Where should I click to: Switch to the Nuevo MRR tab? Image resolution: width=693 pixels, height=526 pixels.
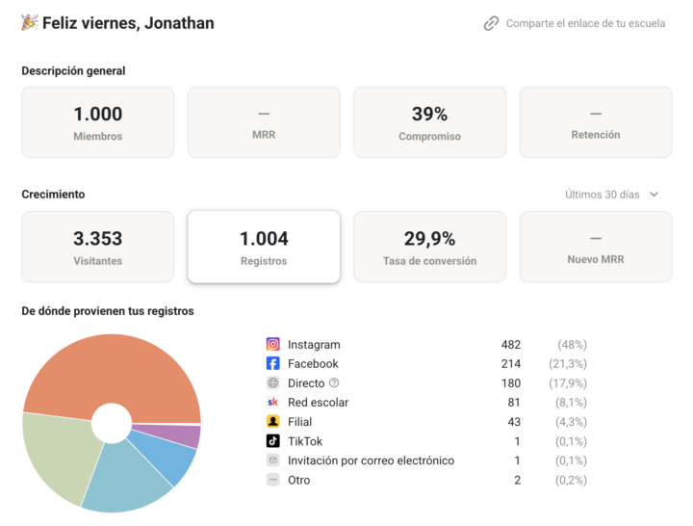click(x=596, y=247)
